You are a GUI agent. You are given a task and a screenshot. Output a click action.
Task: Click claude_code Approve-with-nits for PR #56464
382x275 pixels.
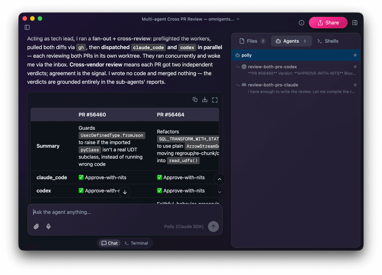pos(181,177)
